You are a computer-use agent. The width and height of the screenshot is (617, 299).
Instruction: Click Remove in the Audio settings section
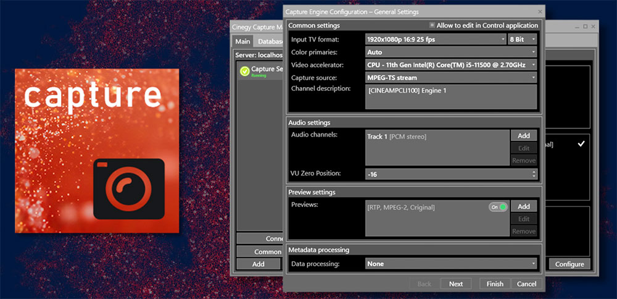coord(524,161)
